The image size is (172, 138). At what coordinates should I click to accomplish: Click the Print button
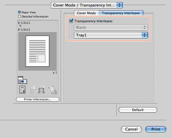pos(156,129)
